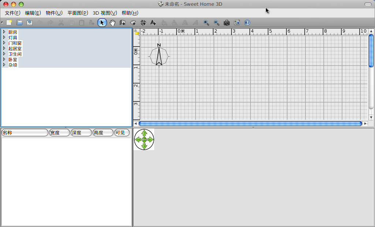Expand the 起居室 catalog category
Screen dimensions: 375x227
[x=4, y=48]
